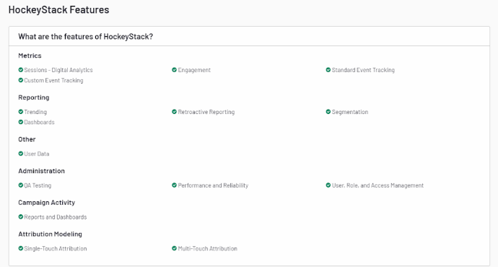
Task: Select the Sessions - Digital Analytics feature text
Action: pos(58,70)
